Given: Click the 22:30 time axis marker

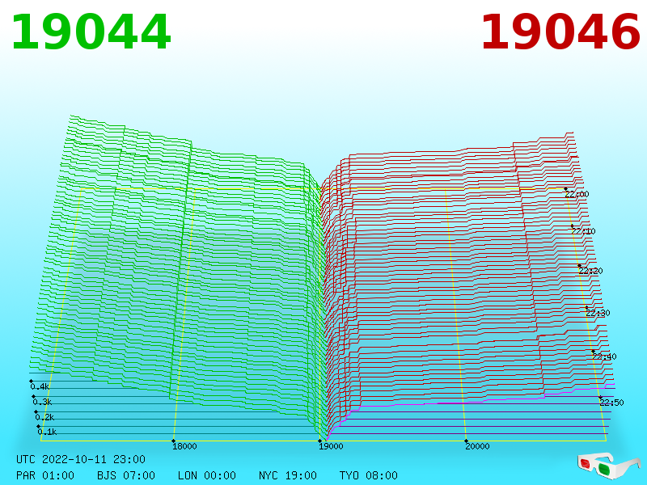Looking at the screenshot, I should point(598,313).
